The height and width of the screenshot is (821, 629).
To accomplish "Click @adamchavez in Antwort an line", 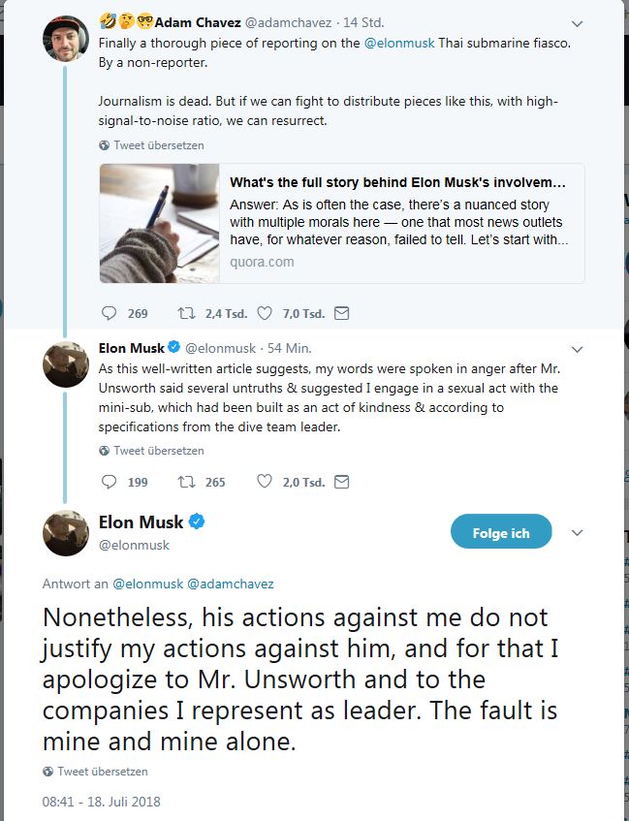I will point(231,584).
